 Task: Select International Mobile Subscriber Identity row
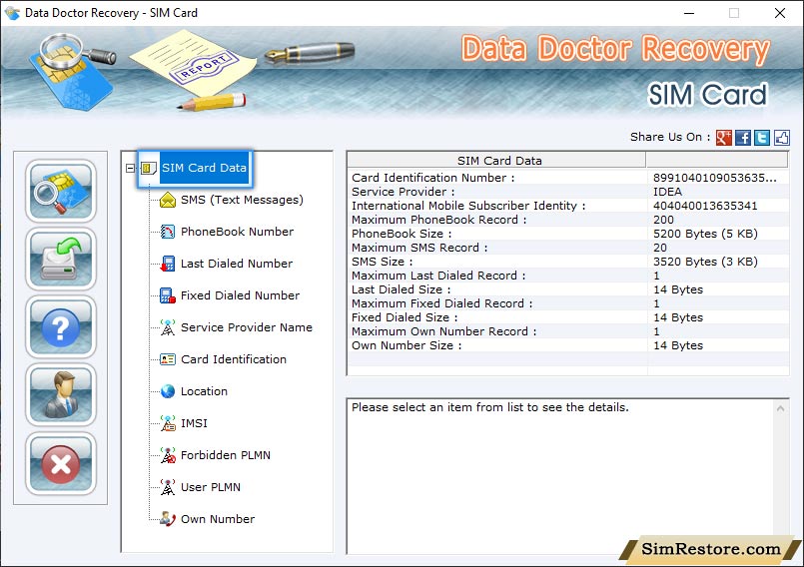point(468,206)
